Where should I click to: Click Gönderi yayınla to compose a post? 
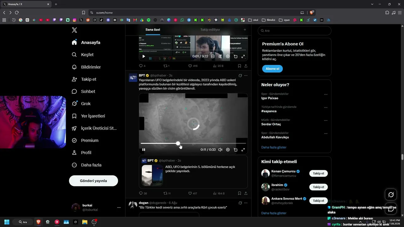coord(93,181)
